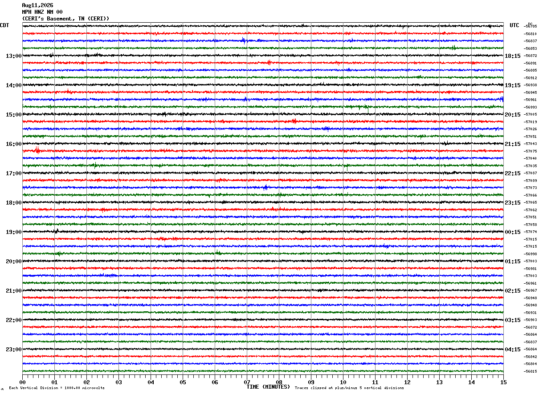This screenshot has height=394, width=539.
Task: Click minute tick label 07 on bottom axis
Action: point(247,382)
